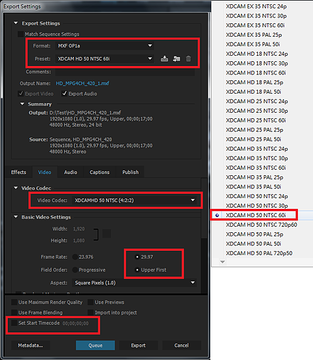The image size is (313, 360).
Task: Enable Match Sequence Settings checkbox
Action: click(x=21, y=34)
